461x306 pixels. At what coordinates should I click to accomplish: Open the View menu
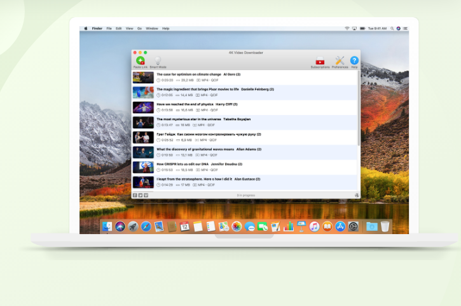(130, 29)
